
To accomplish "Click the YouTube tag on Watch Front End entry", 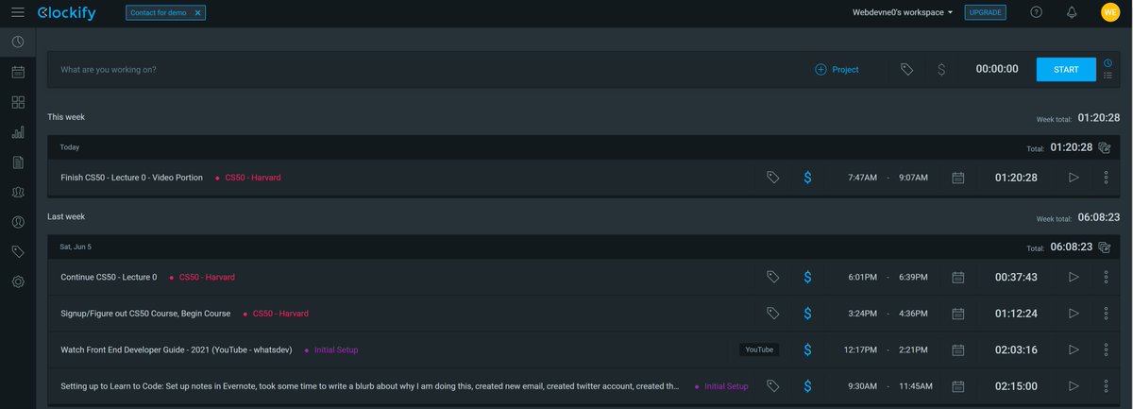I will [759, 349].
